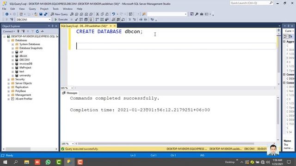
Task: Open Windows Start menu
Action: (5, 162)
